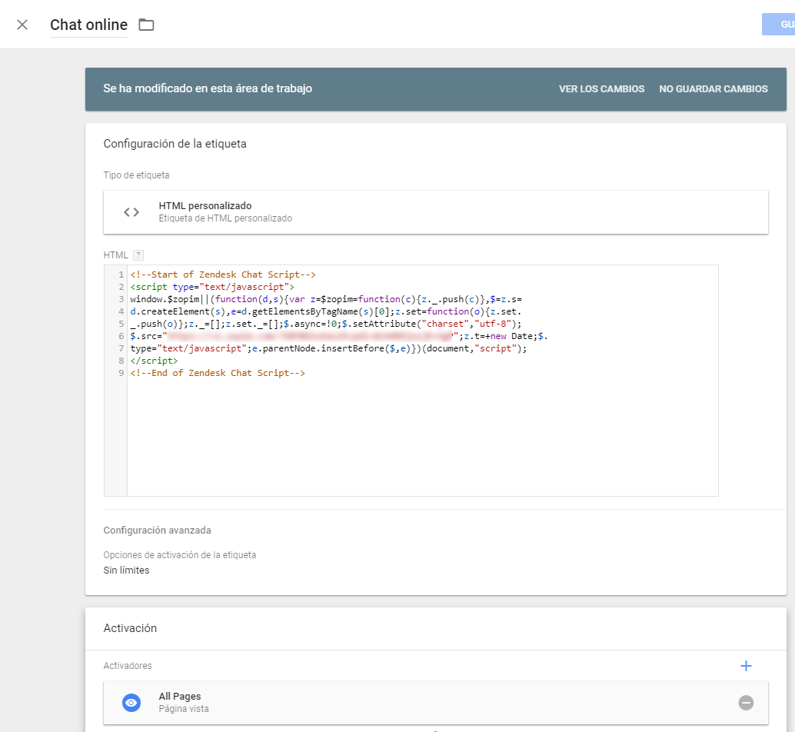The height and width of the screenshot is (732, 795).
Task: Select the HTML personalizado tag type title
Action: tap(205, 206)
